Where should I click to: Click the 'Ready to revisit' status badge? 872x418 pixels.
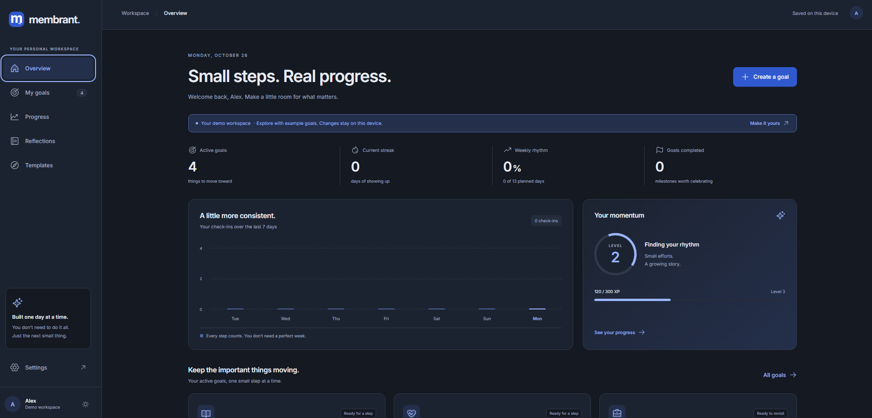click(x=770, y=413)
